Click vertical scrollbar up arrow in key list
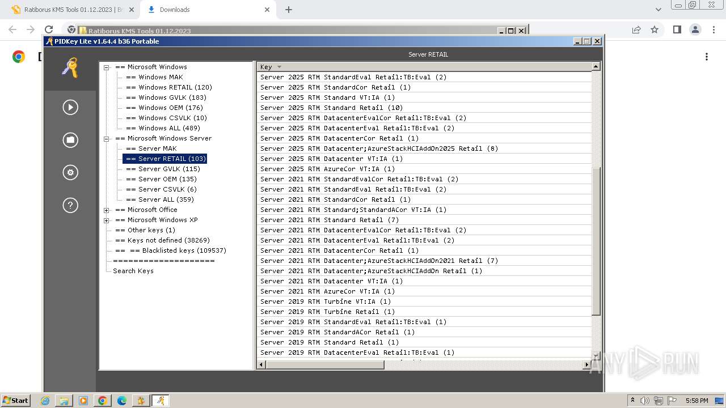 click(596, 67)
